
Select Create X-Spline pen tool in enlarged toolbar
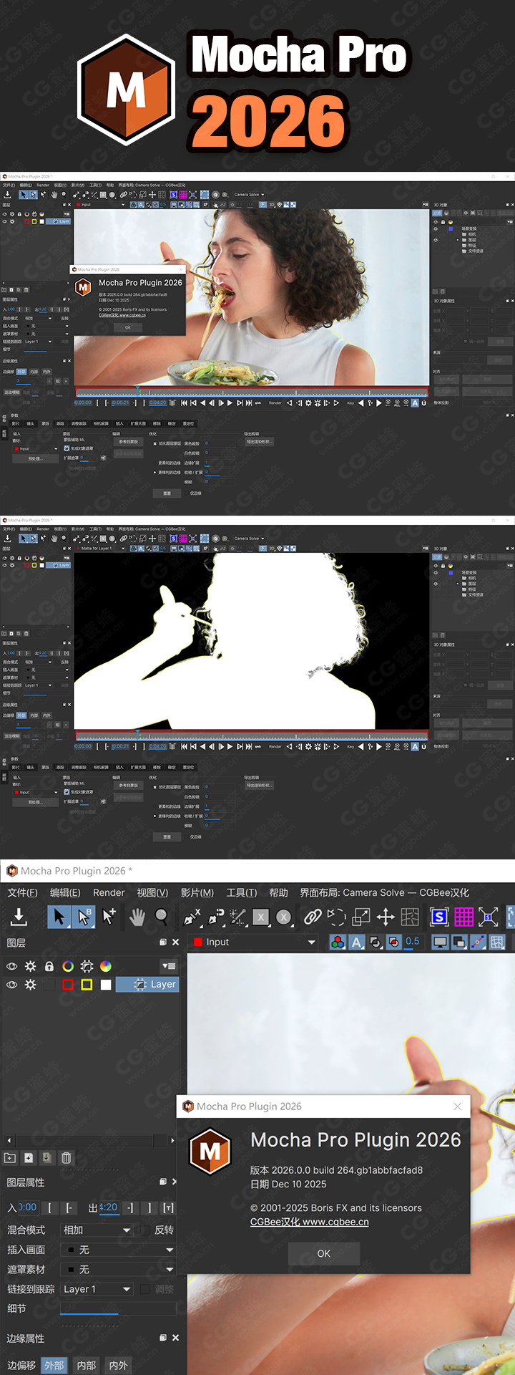click(192, 917)
